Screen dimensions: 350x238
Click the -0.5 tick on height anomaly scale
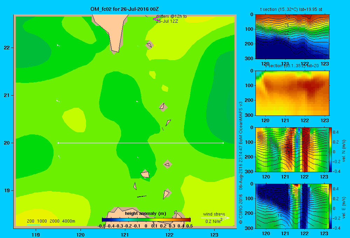[101, 226]
